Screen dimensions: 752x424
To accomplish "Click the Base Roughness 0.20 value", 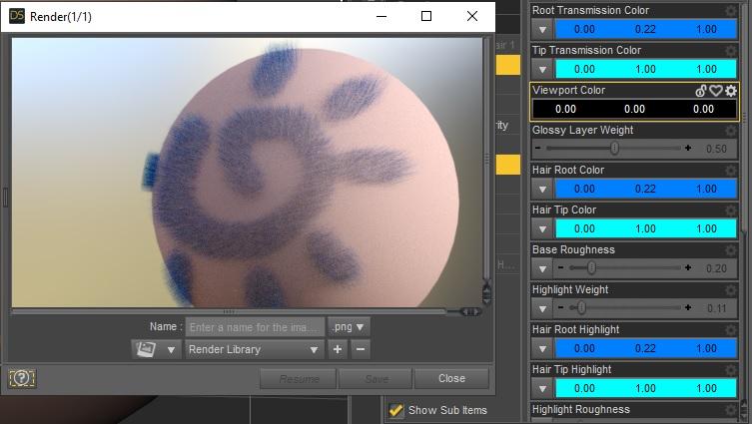I will click(x=716, y=268).
